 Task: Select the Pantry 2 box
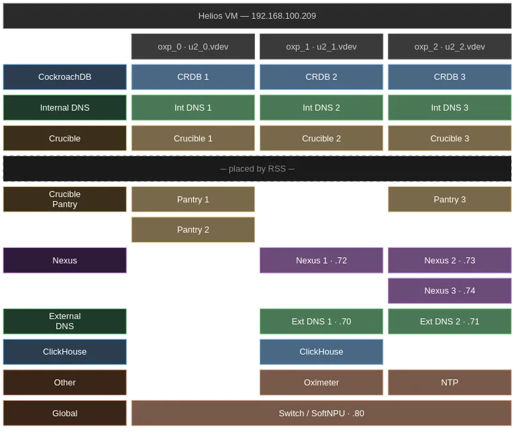coord(193,230)
